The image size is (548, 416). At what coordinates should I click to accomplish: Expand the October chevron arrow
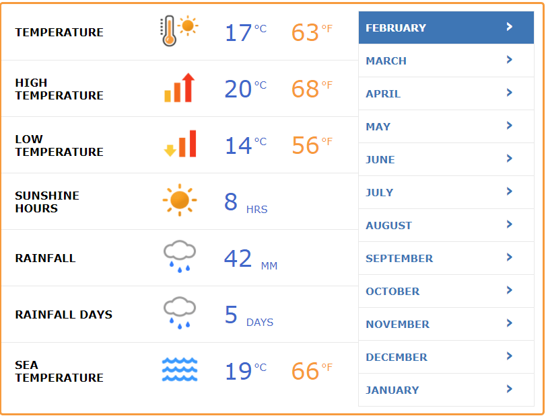point(510,290)
